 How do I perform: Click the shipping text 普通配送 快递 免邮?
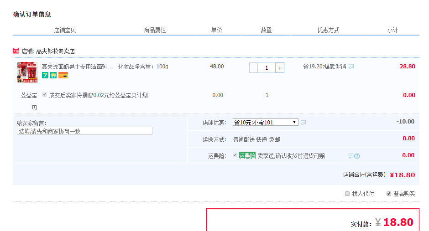pos(256,140)
